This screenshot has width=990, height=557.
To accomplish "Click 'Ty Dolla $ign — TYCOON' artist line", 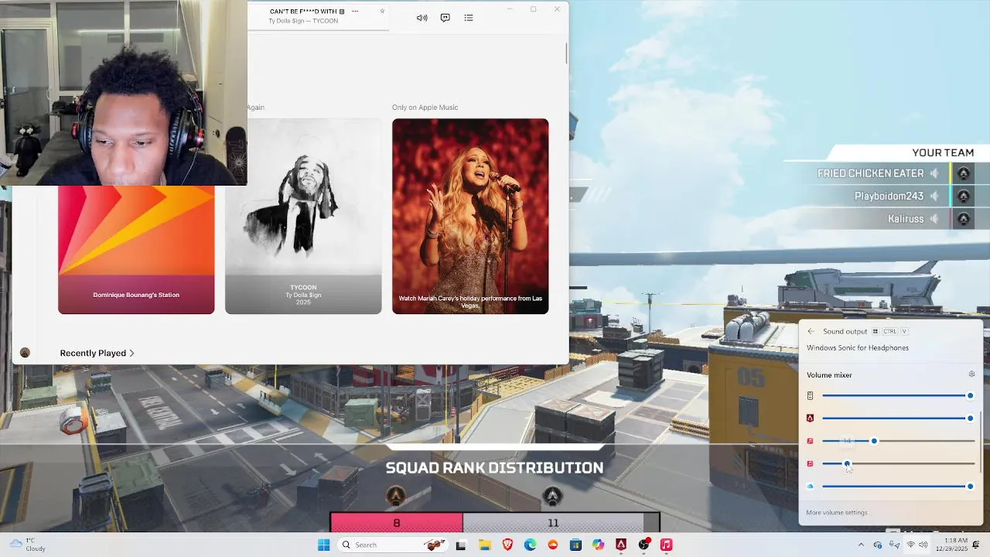I will point(303,21).
